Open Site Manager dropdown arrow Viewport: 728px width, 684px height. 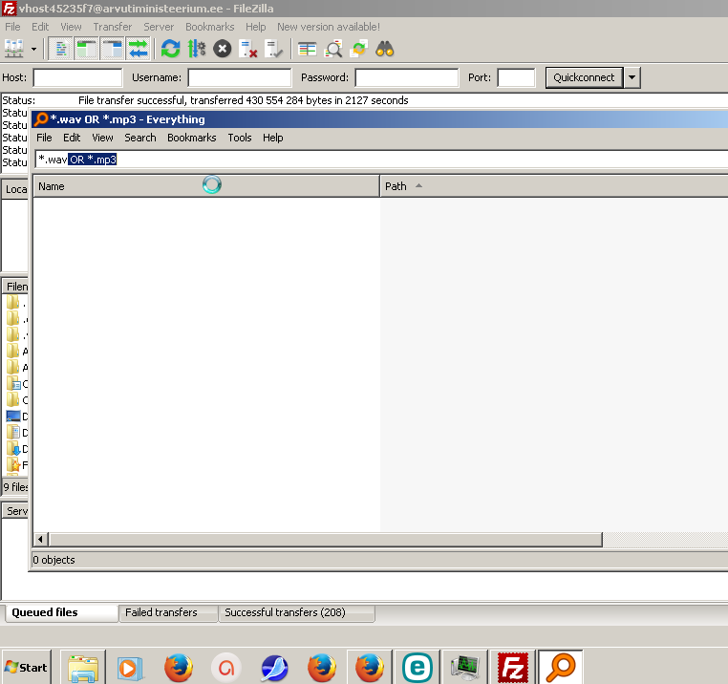(33, 49)
